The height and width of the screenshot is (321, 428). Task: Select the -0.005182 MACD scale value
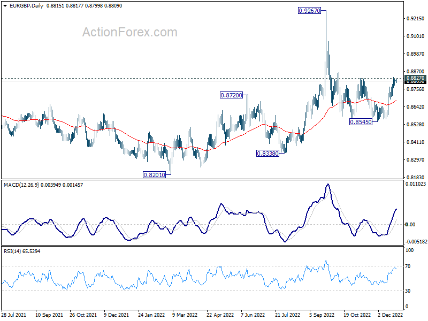click(416, 242)
